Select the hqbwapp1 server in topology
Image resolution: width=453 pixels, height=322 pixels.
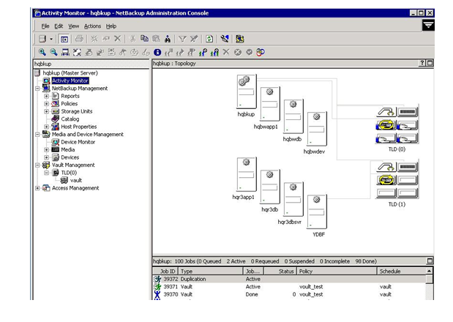pyautogui.click(x=270, y=104)
